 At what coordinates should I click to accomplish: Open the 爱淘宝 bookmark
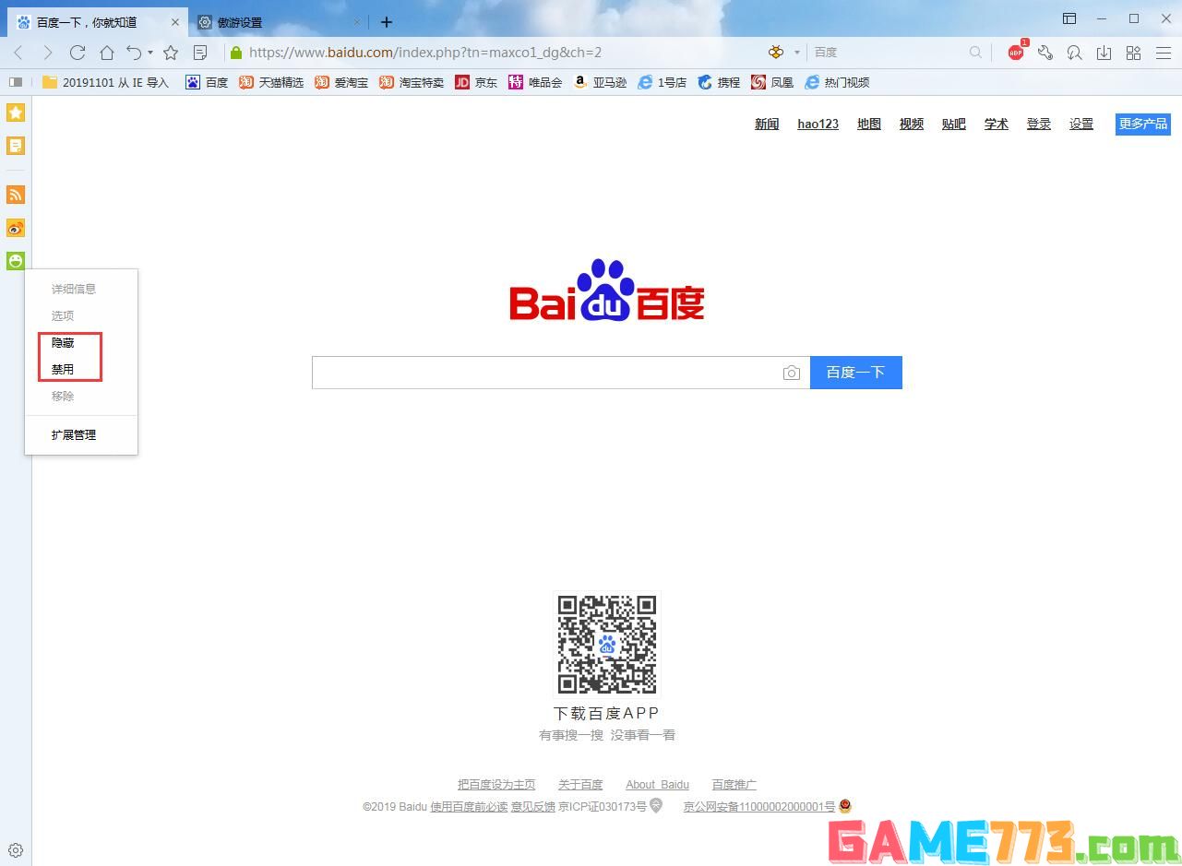point(341,82)
